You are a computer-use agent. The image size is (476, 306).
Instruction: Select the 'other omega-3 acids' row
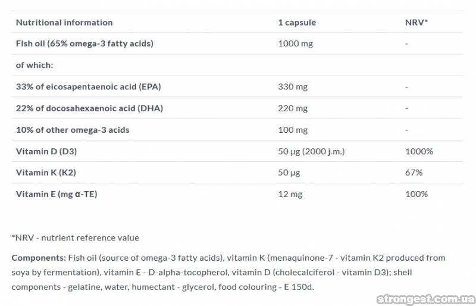point(72,130)
